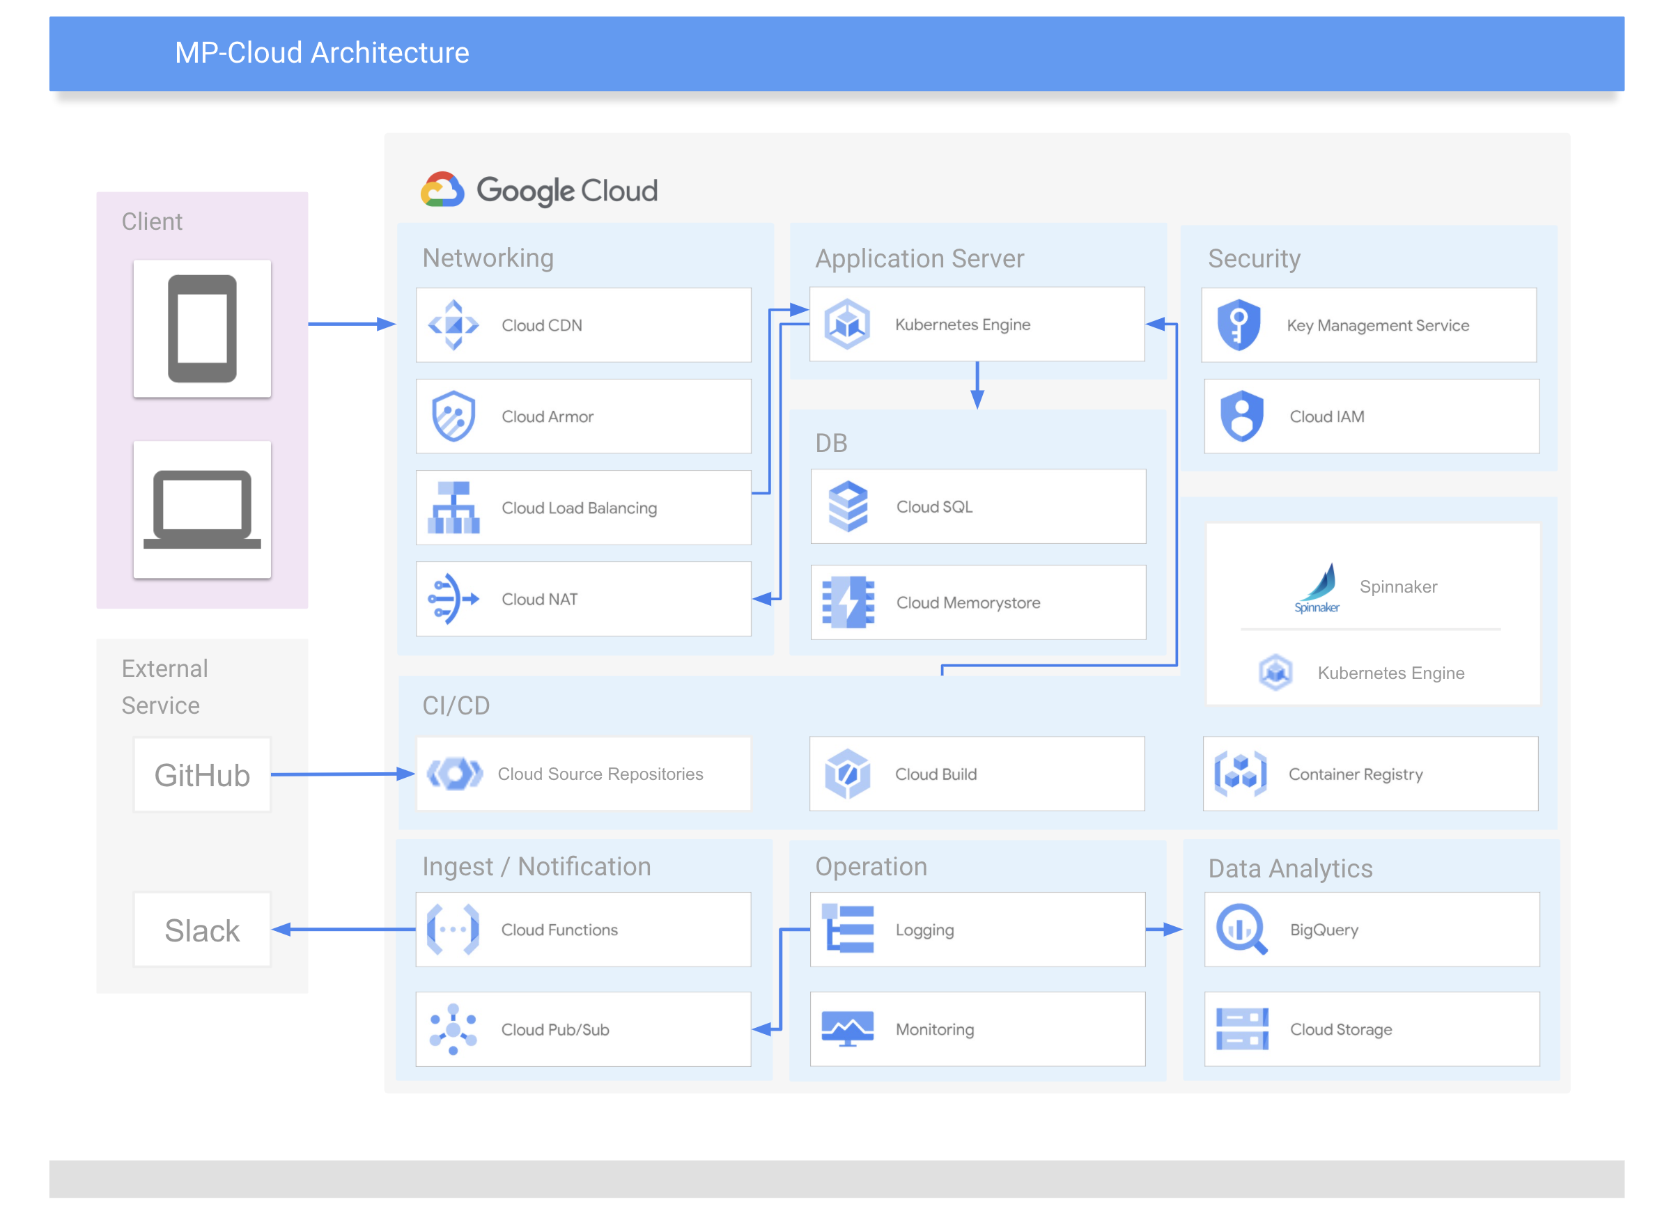The image size is (1676, 1227).
Task: Select Kubernetes Engine icon in Application Server
Action: pyautogui.click(x=847, y=324)
